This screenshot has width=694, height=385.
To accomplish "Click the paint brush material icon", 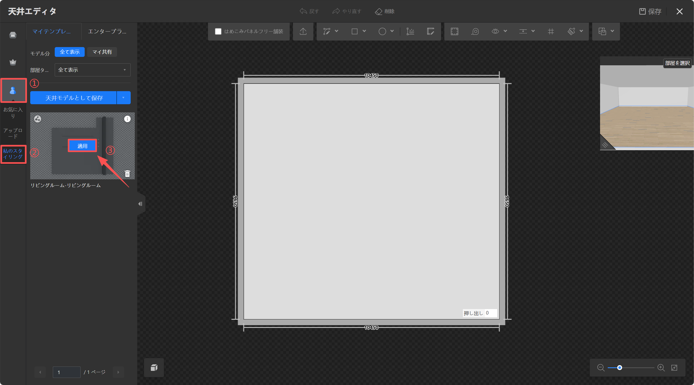I will point(571,32).
